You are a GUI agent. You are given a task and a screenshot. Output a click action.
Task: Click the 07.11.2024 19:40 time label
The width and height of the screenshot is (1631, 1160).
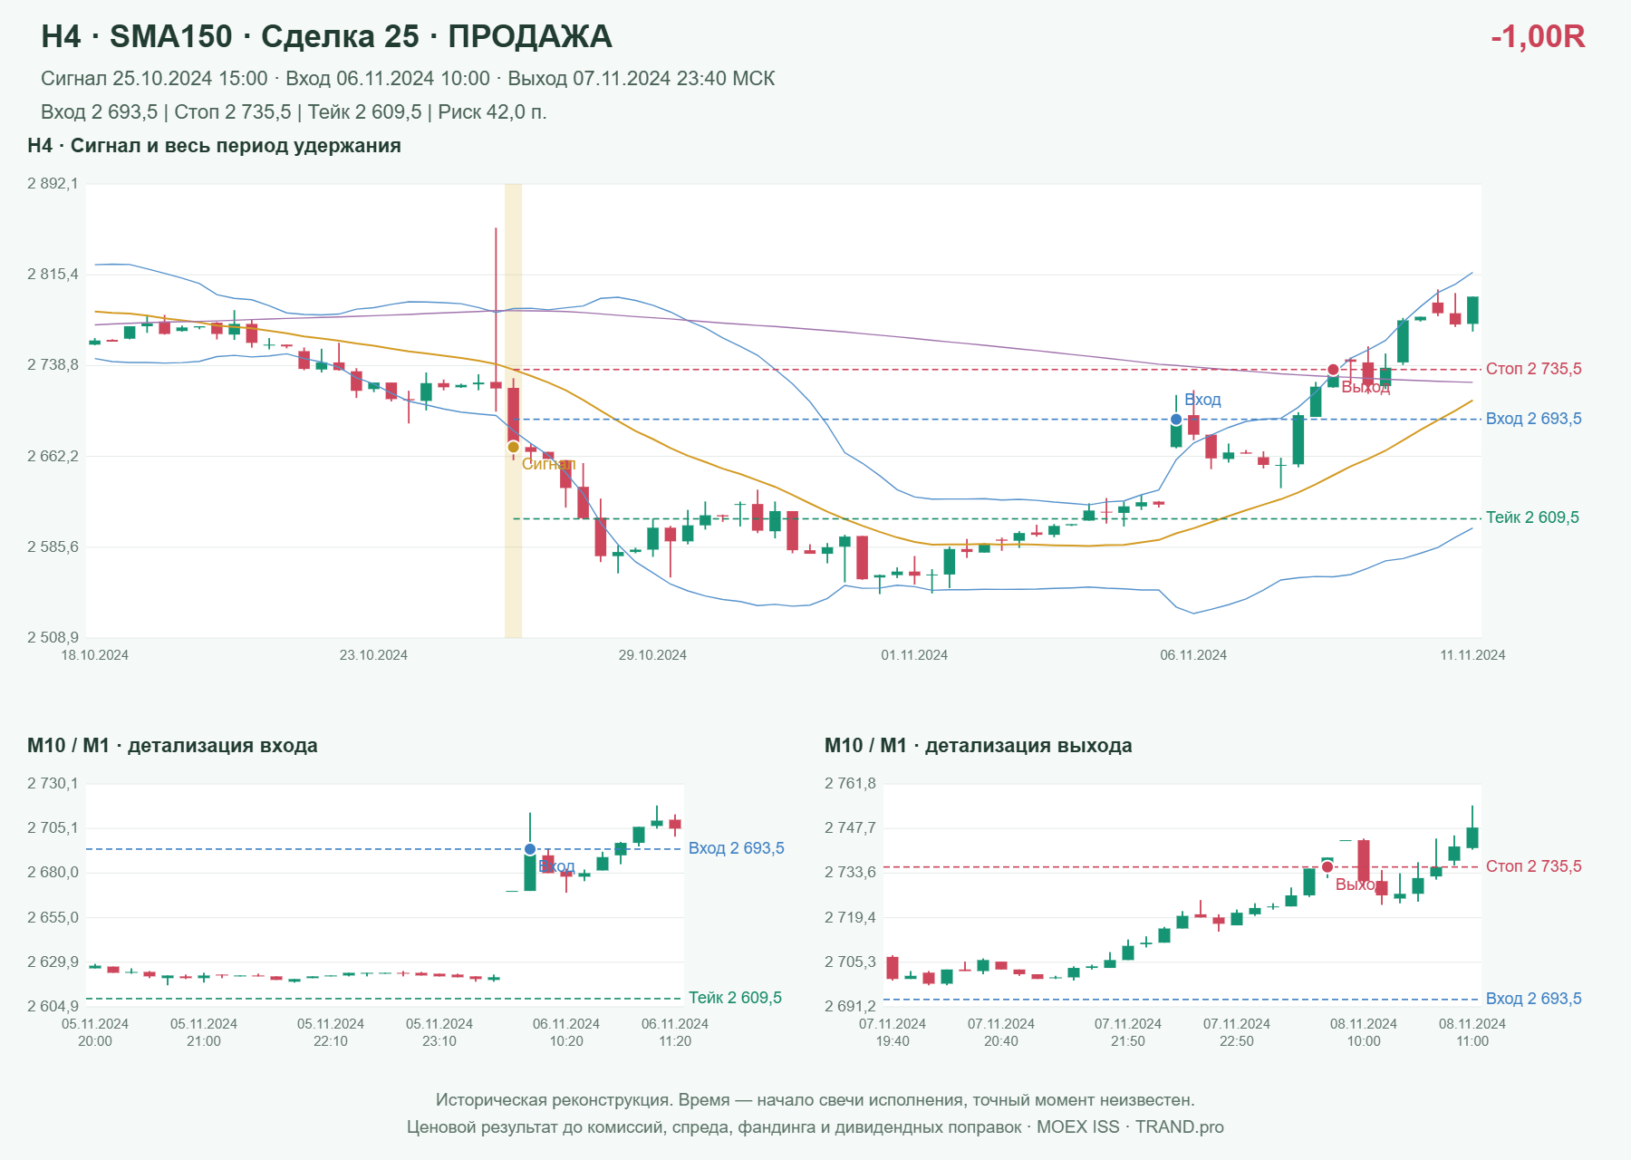893,1032
